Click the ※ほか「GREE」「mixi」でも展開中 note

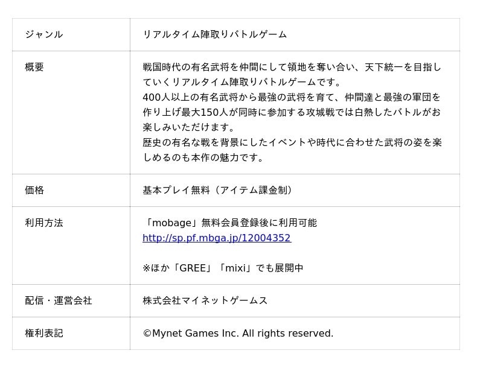pyautogui.click(x=223, y=268)
